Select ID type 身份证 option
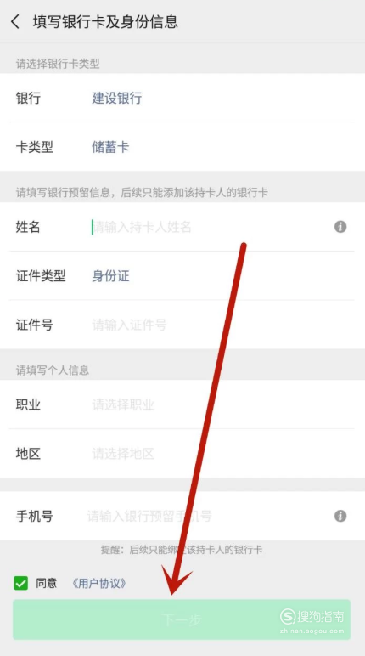Image resolution: width=365 pixels, height=656 pixels. point(110,276)
